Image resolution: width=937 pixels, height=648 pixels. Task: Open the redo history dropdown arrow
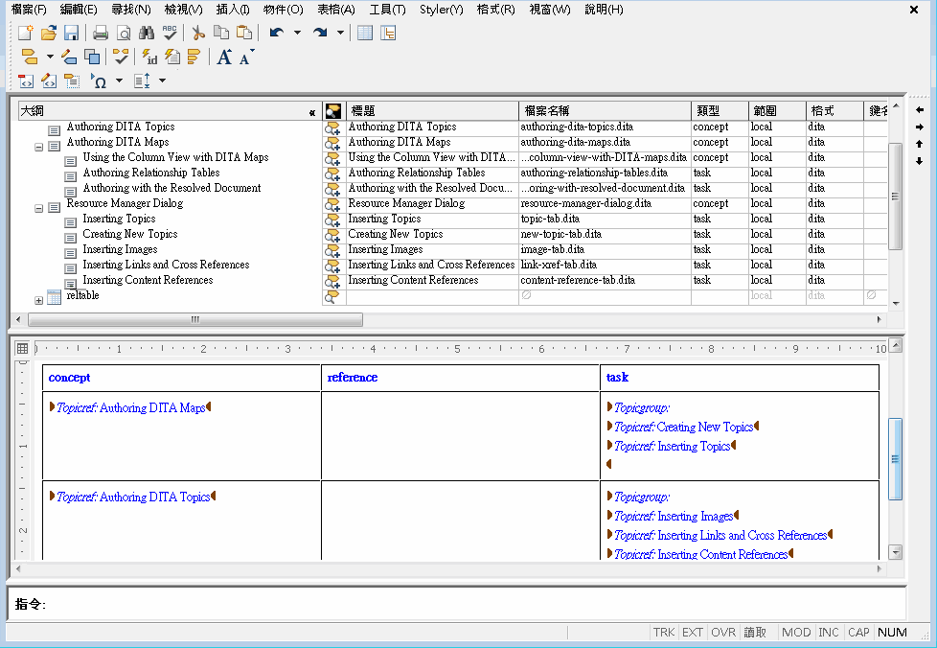point(340,33)
